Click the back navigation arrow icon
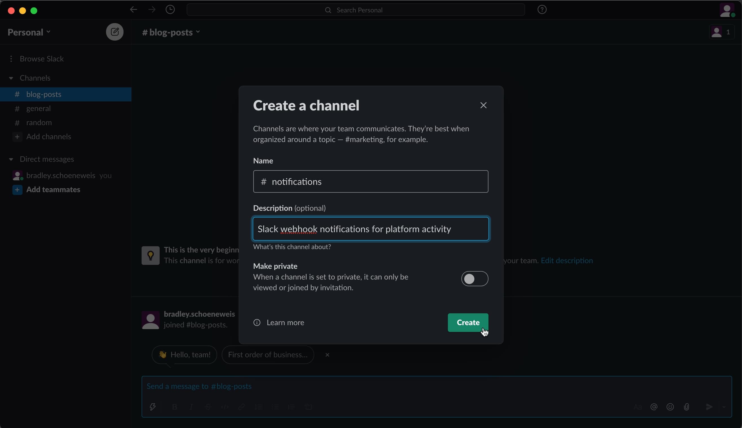Image resolution: width=742 pixels, height=428 pixels. 133,10
